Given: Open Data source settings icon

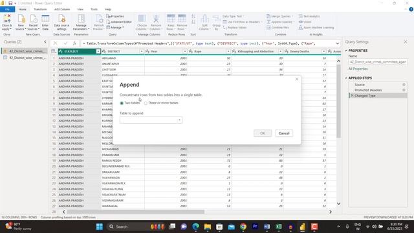Looking at the screenshot, I should click(x=61, y=22).
